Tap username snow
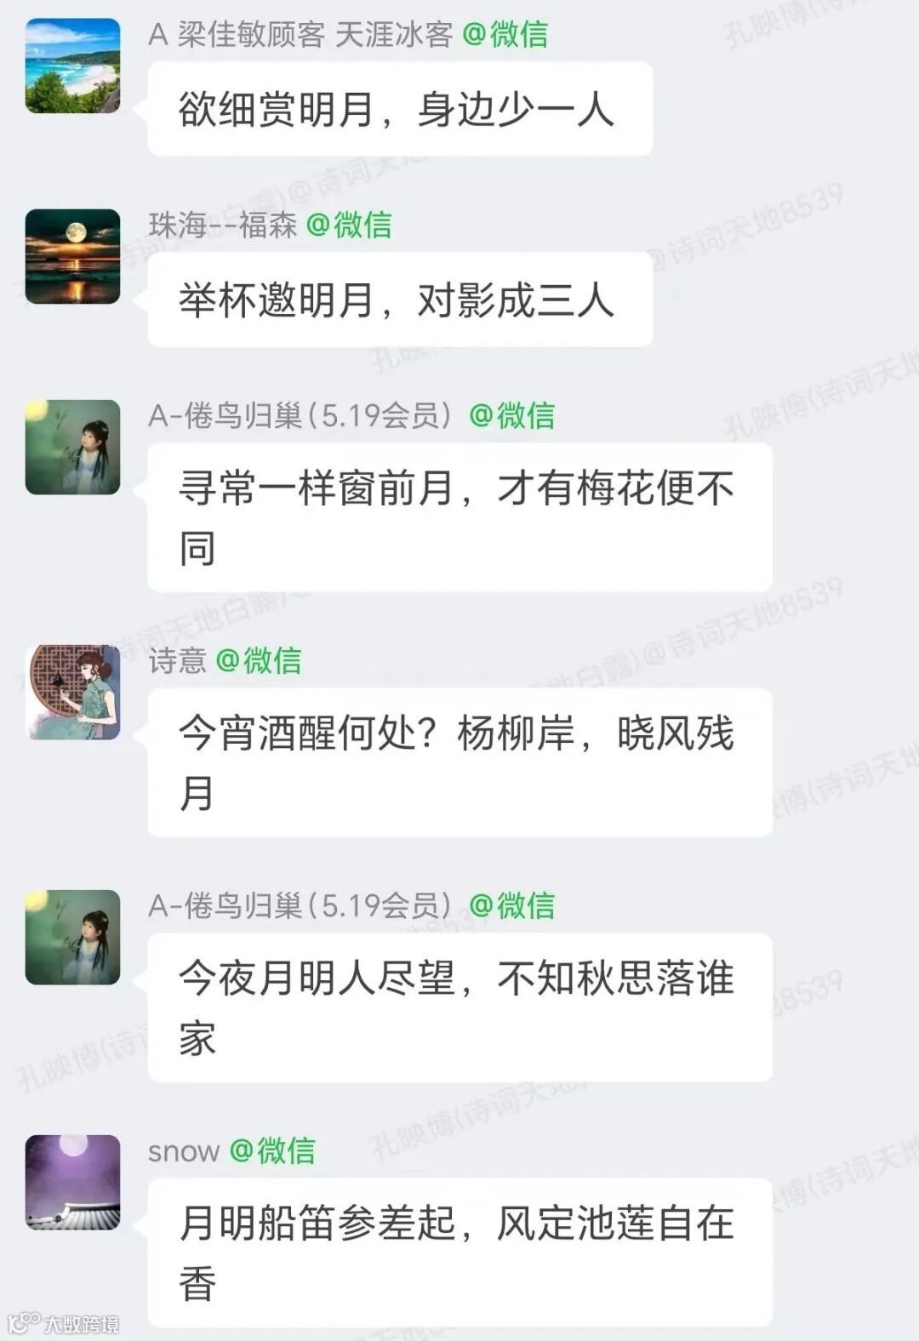 [184, 1152]
